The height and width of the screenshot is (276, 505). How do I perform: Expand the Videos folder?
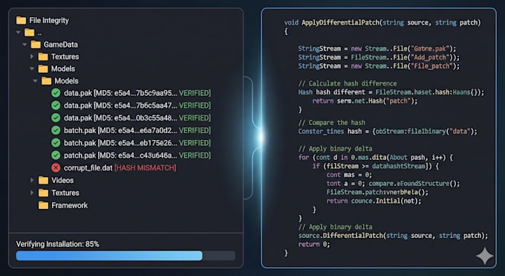[32, 180]
